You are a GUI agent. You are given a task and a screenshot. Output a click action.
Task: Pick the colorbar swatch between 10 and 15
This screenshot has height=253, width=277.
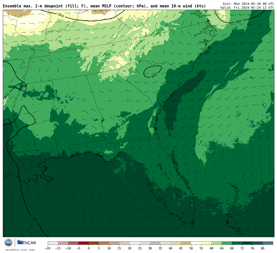(114, 243)
